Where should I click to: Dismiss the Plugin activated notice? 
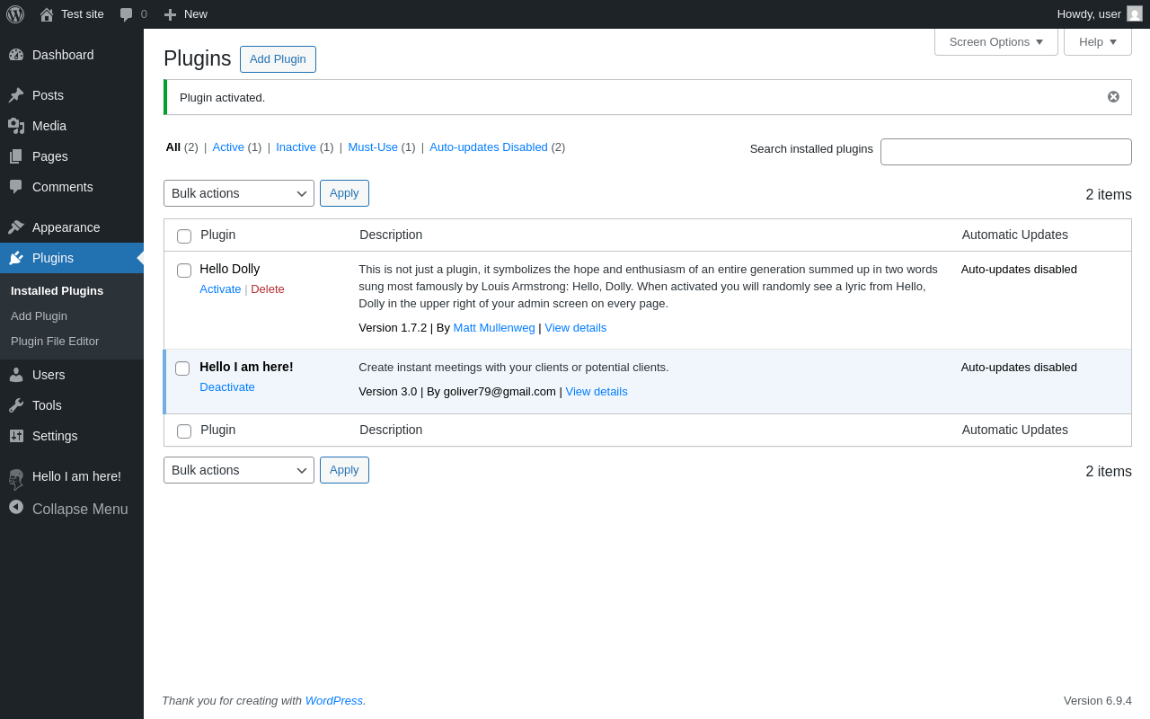click(1113, 97)
